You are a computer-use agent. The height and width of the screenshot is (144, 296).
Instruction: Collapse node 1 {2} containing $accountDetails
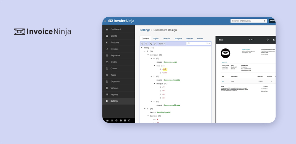(x=151, y=76)
